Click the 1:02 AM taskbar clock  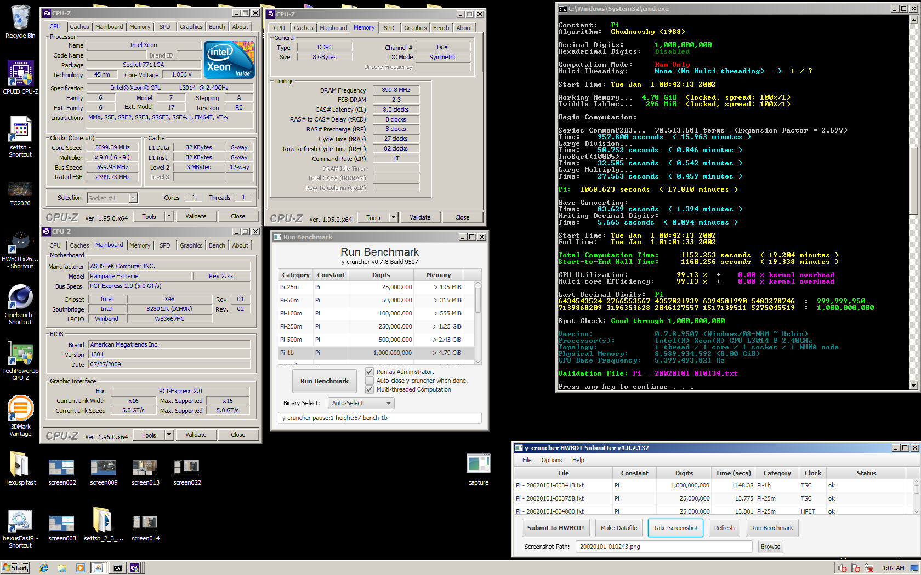(894, 568)
